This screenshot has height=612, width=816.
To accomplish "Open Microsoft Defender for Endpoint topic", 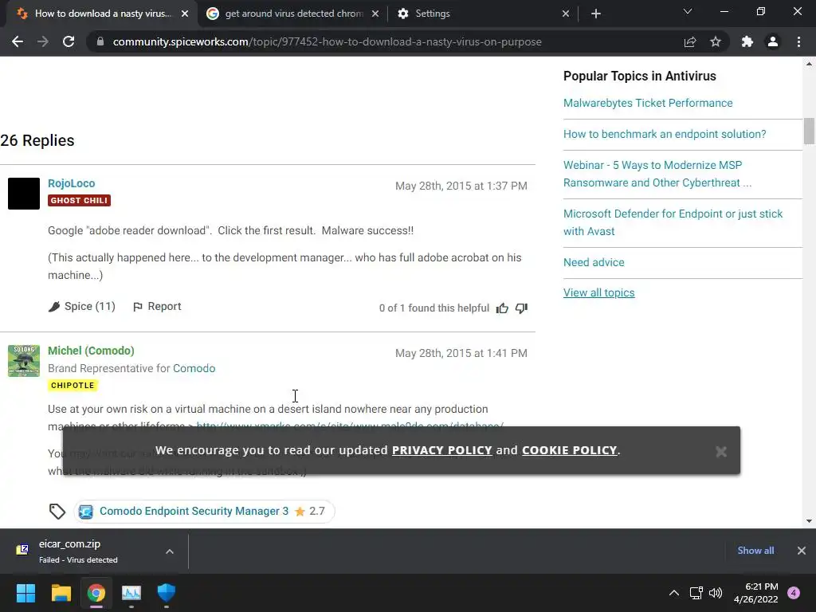I will [673, 222].
